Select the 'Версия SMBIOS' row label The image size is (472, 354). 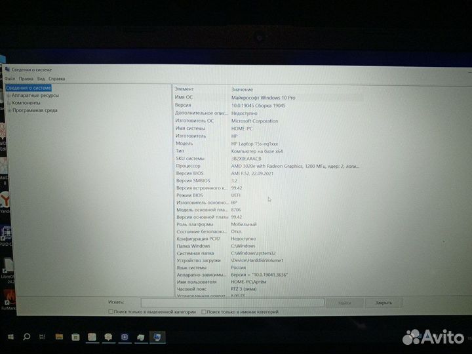click(193, 181)
